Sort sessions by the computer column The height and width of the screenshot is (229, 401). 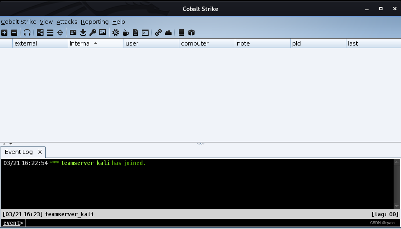click(207, 44)
